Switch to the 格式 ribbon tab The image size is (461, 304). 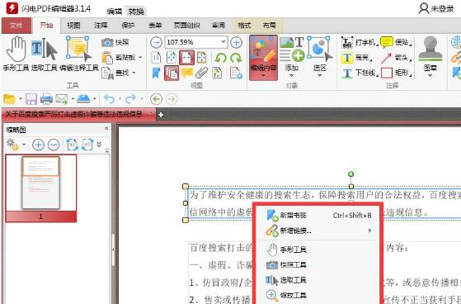click(x=244, y=26)
